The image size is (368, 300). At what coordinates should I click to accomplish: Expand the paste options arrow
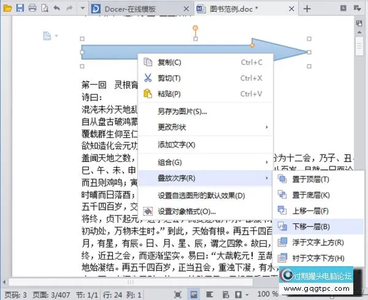[x=56, y=36]
